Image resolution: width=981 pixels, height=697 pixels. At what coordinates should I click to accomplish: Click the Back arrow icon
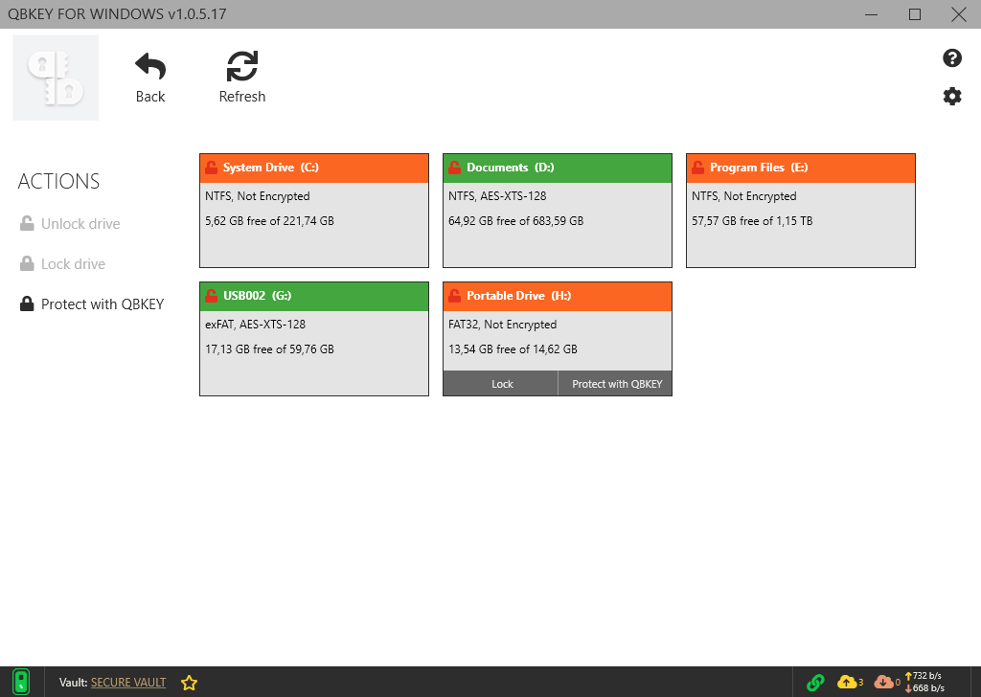pyautogui.click(x=150, y=66)
